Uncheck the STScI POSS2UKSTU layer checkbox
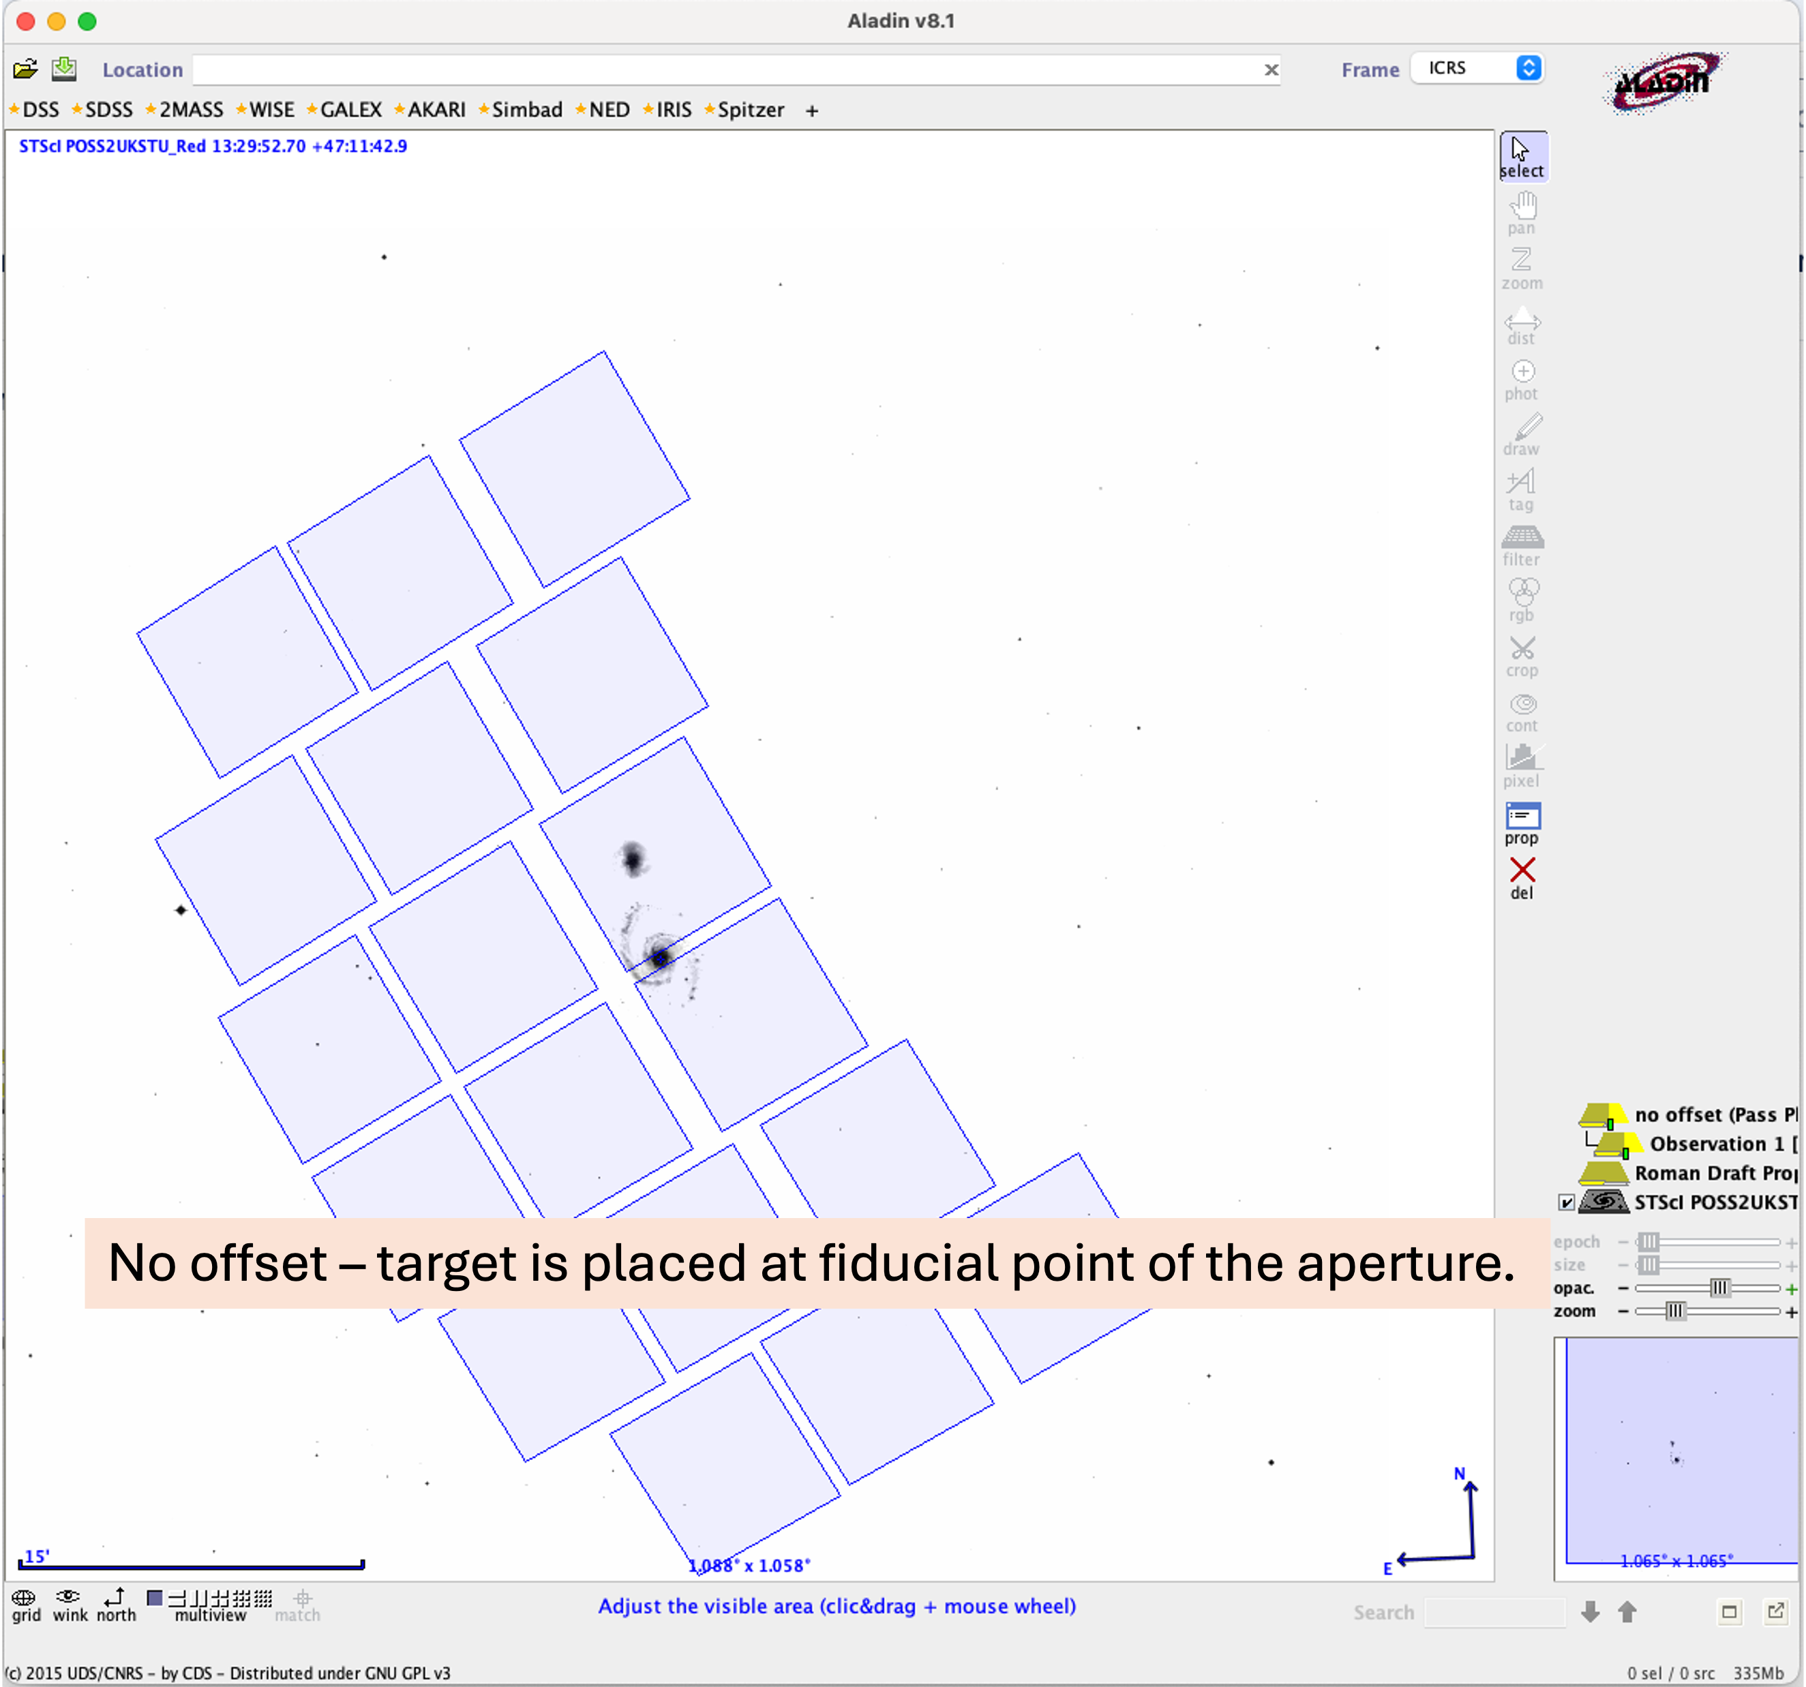 click(x=1567, y=1203)
